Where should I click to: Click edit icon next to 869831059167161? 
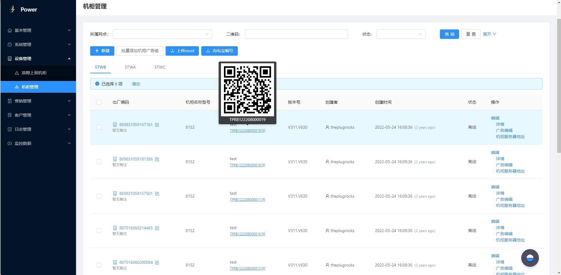click(x=157, y=125)
